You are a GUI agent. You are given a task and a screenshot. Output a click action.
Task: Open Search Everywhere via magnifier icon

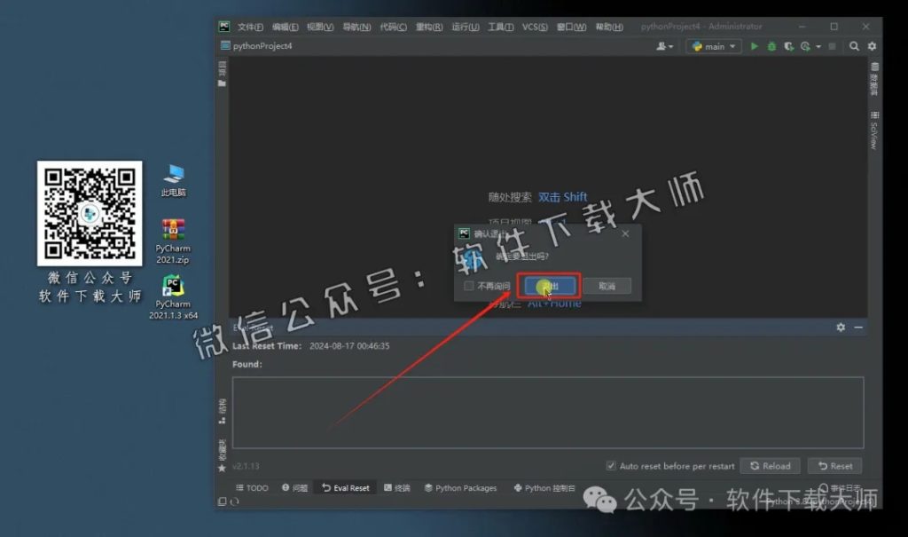pyautogui.click(x=853, y=46)
